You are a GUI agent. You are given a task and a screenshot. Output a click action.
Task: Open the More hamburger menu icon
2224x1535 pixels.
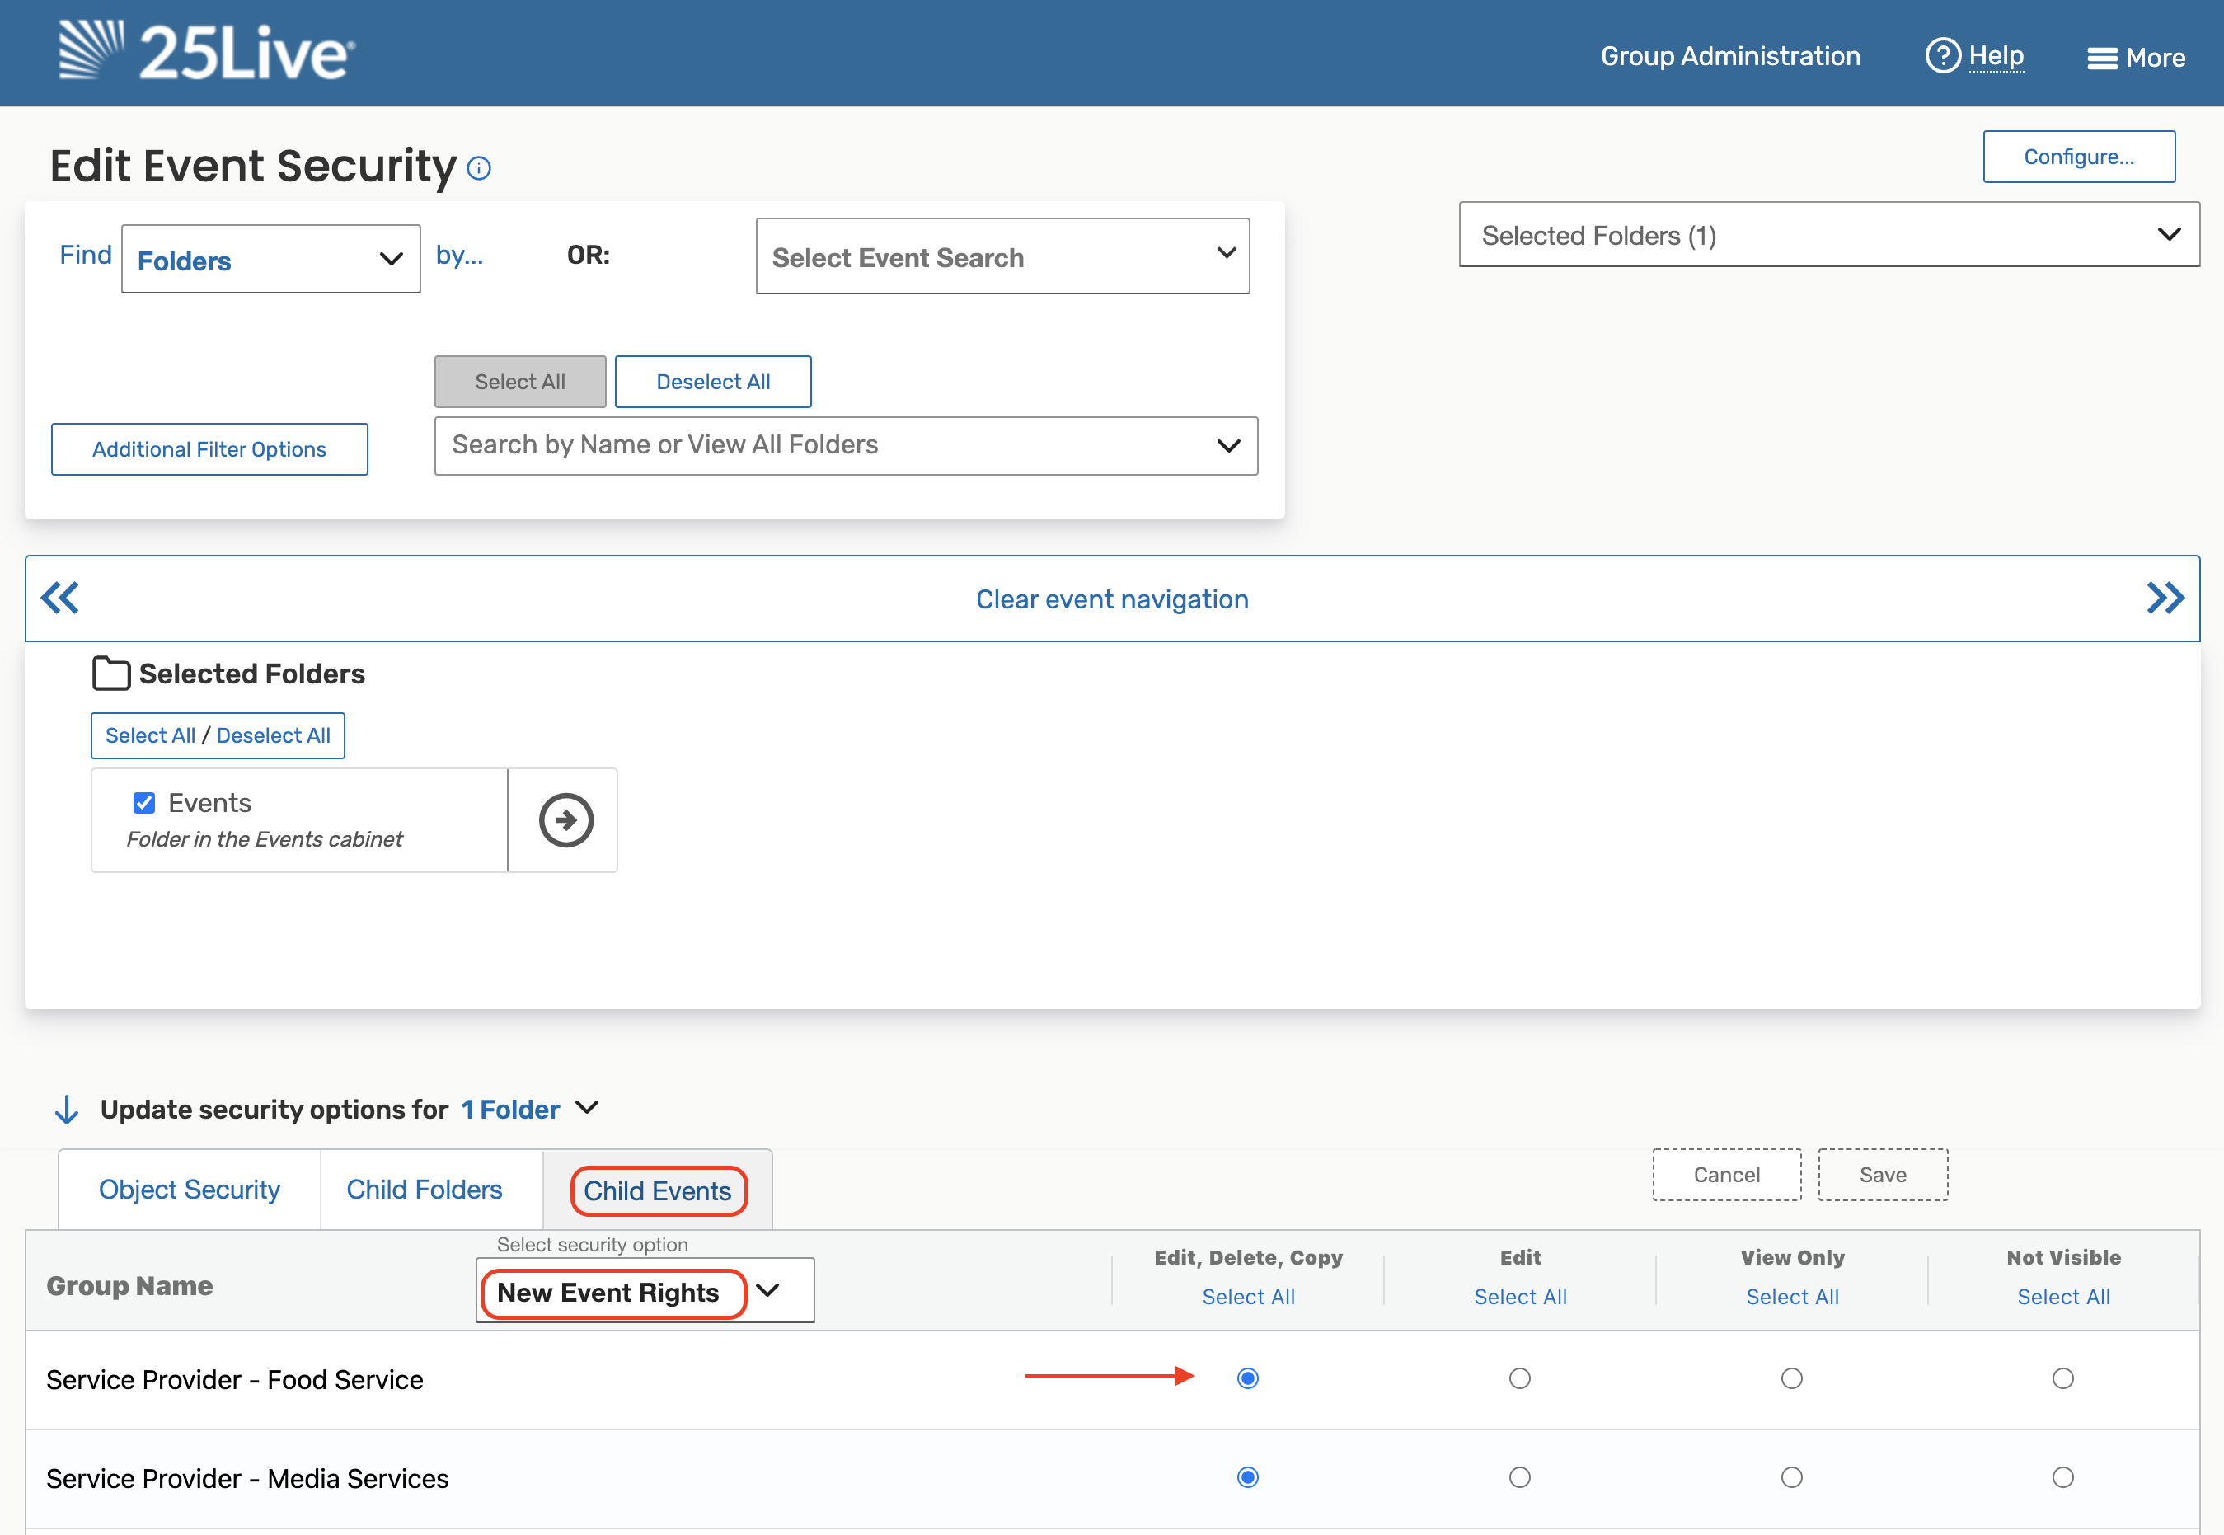pos(2101,59)
